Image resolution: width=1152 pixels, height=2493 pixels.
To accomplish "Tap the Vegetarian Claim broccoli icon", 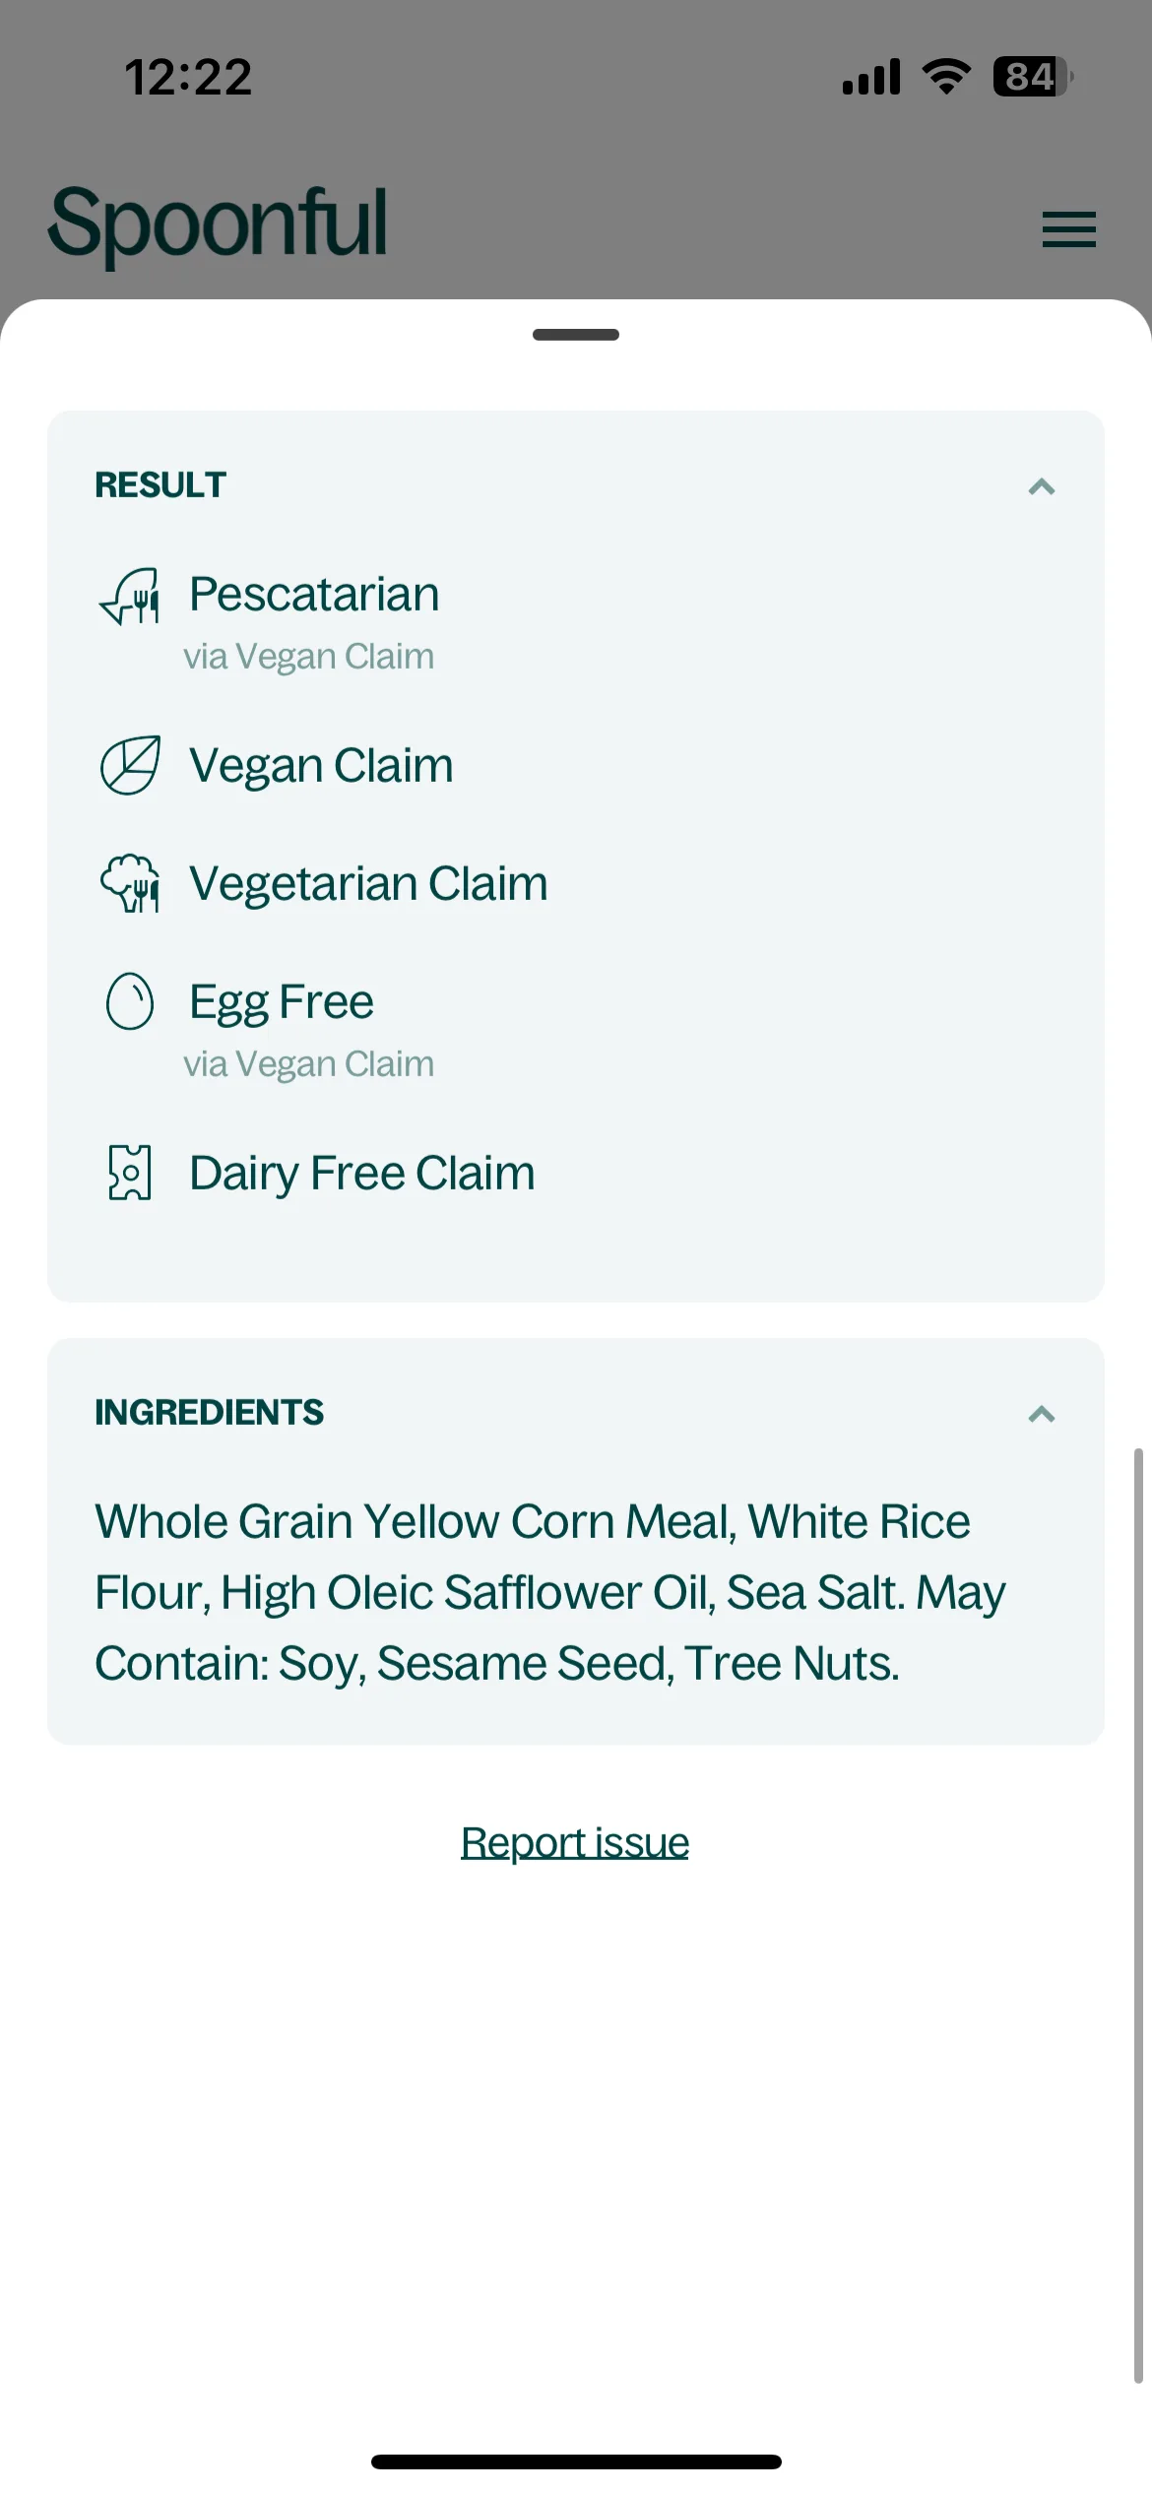I will coord(130,883).
